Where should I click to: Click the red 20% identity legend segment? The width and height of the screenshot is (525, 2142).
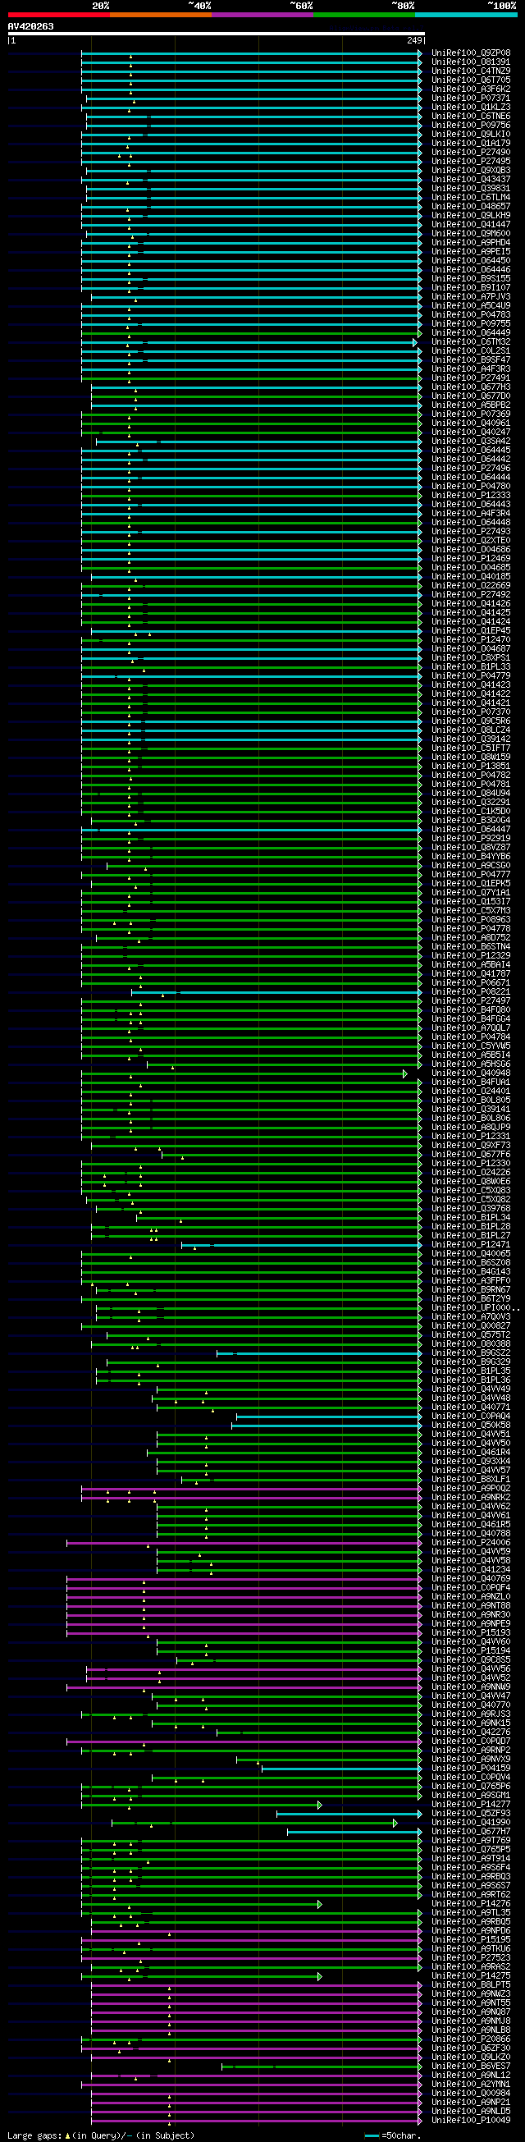click(x=59, y=14)
